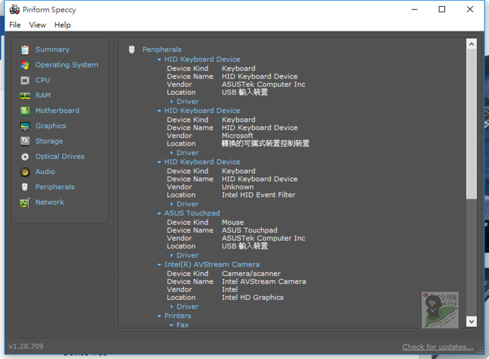Expand Driver under the ASUSTek HID Keyboard Device
Screen dimensions: 489x359
point(171,102)
